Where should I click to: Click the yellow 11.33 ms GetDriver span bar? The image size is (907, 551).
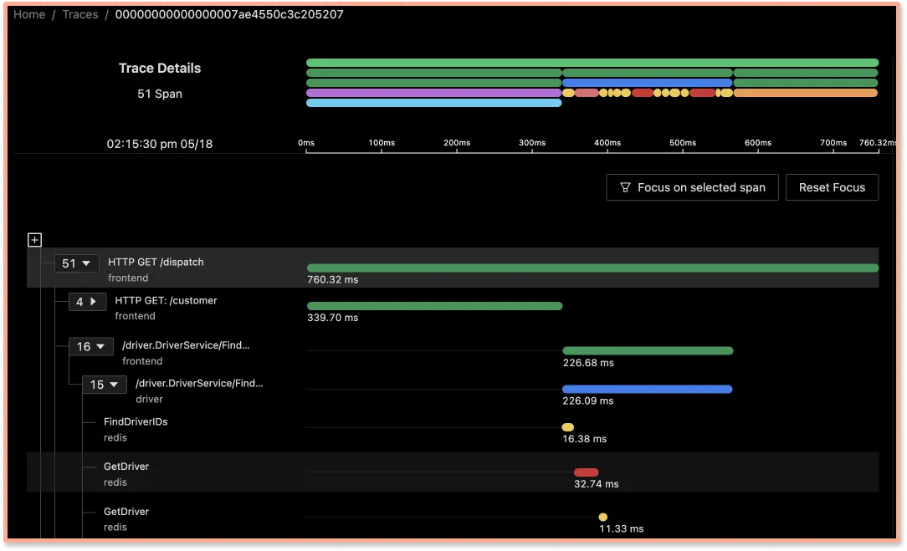(x=602, y=517)
